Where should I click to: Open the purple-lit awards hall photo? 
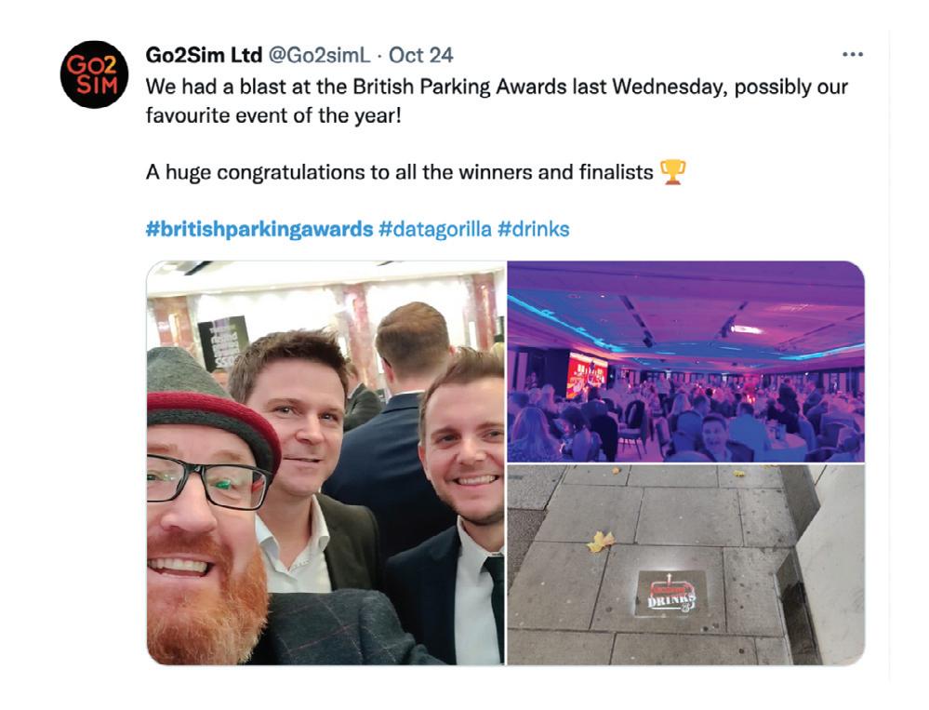click(x=686, y=362)
